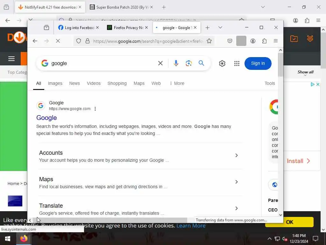Open Firefox account icon in front window
This screenshot has width=326, height=245.
pyautogui.click(x=253, y=41)
